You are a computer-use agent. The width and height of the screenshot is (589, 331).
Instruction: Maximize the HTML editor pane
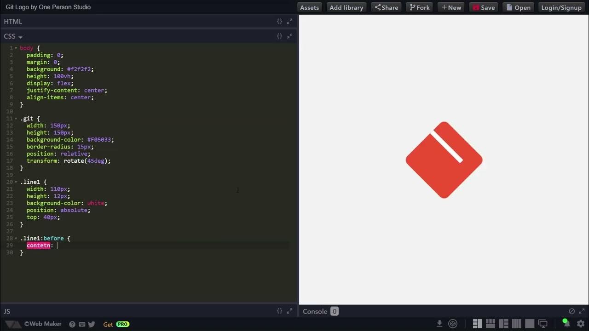coord(289,22)
